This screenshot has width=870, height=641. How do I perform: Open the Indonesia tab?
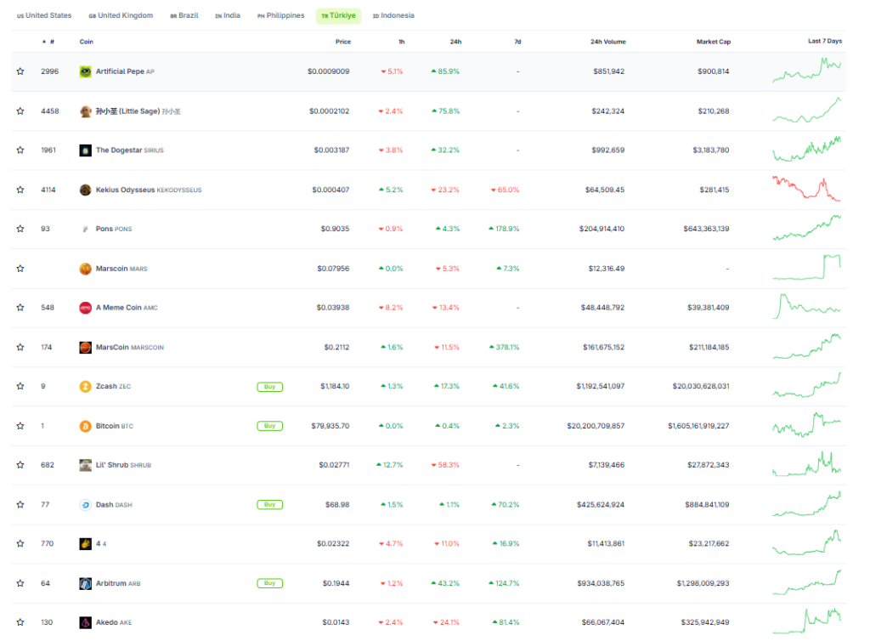pos(393,15)
